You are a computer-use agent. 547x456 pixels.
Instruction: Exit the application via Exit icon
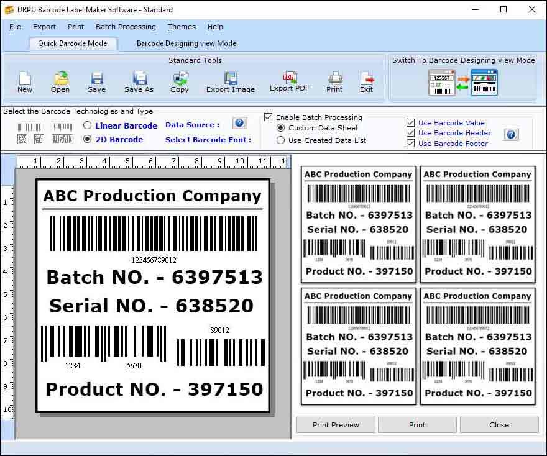pyautogui.click(x=366, y=82)
